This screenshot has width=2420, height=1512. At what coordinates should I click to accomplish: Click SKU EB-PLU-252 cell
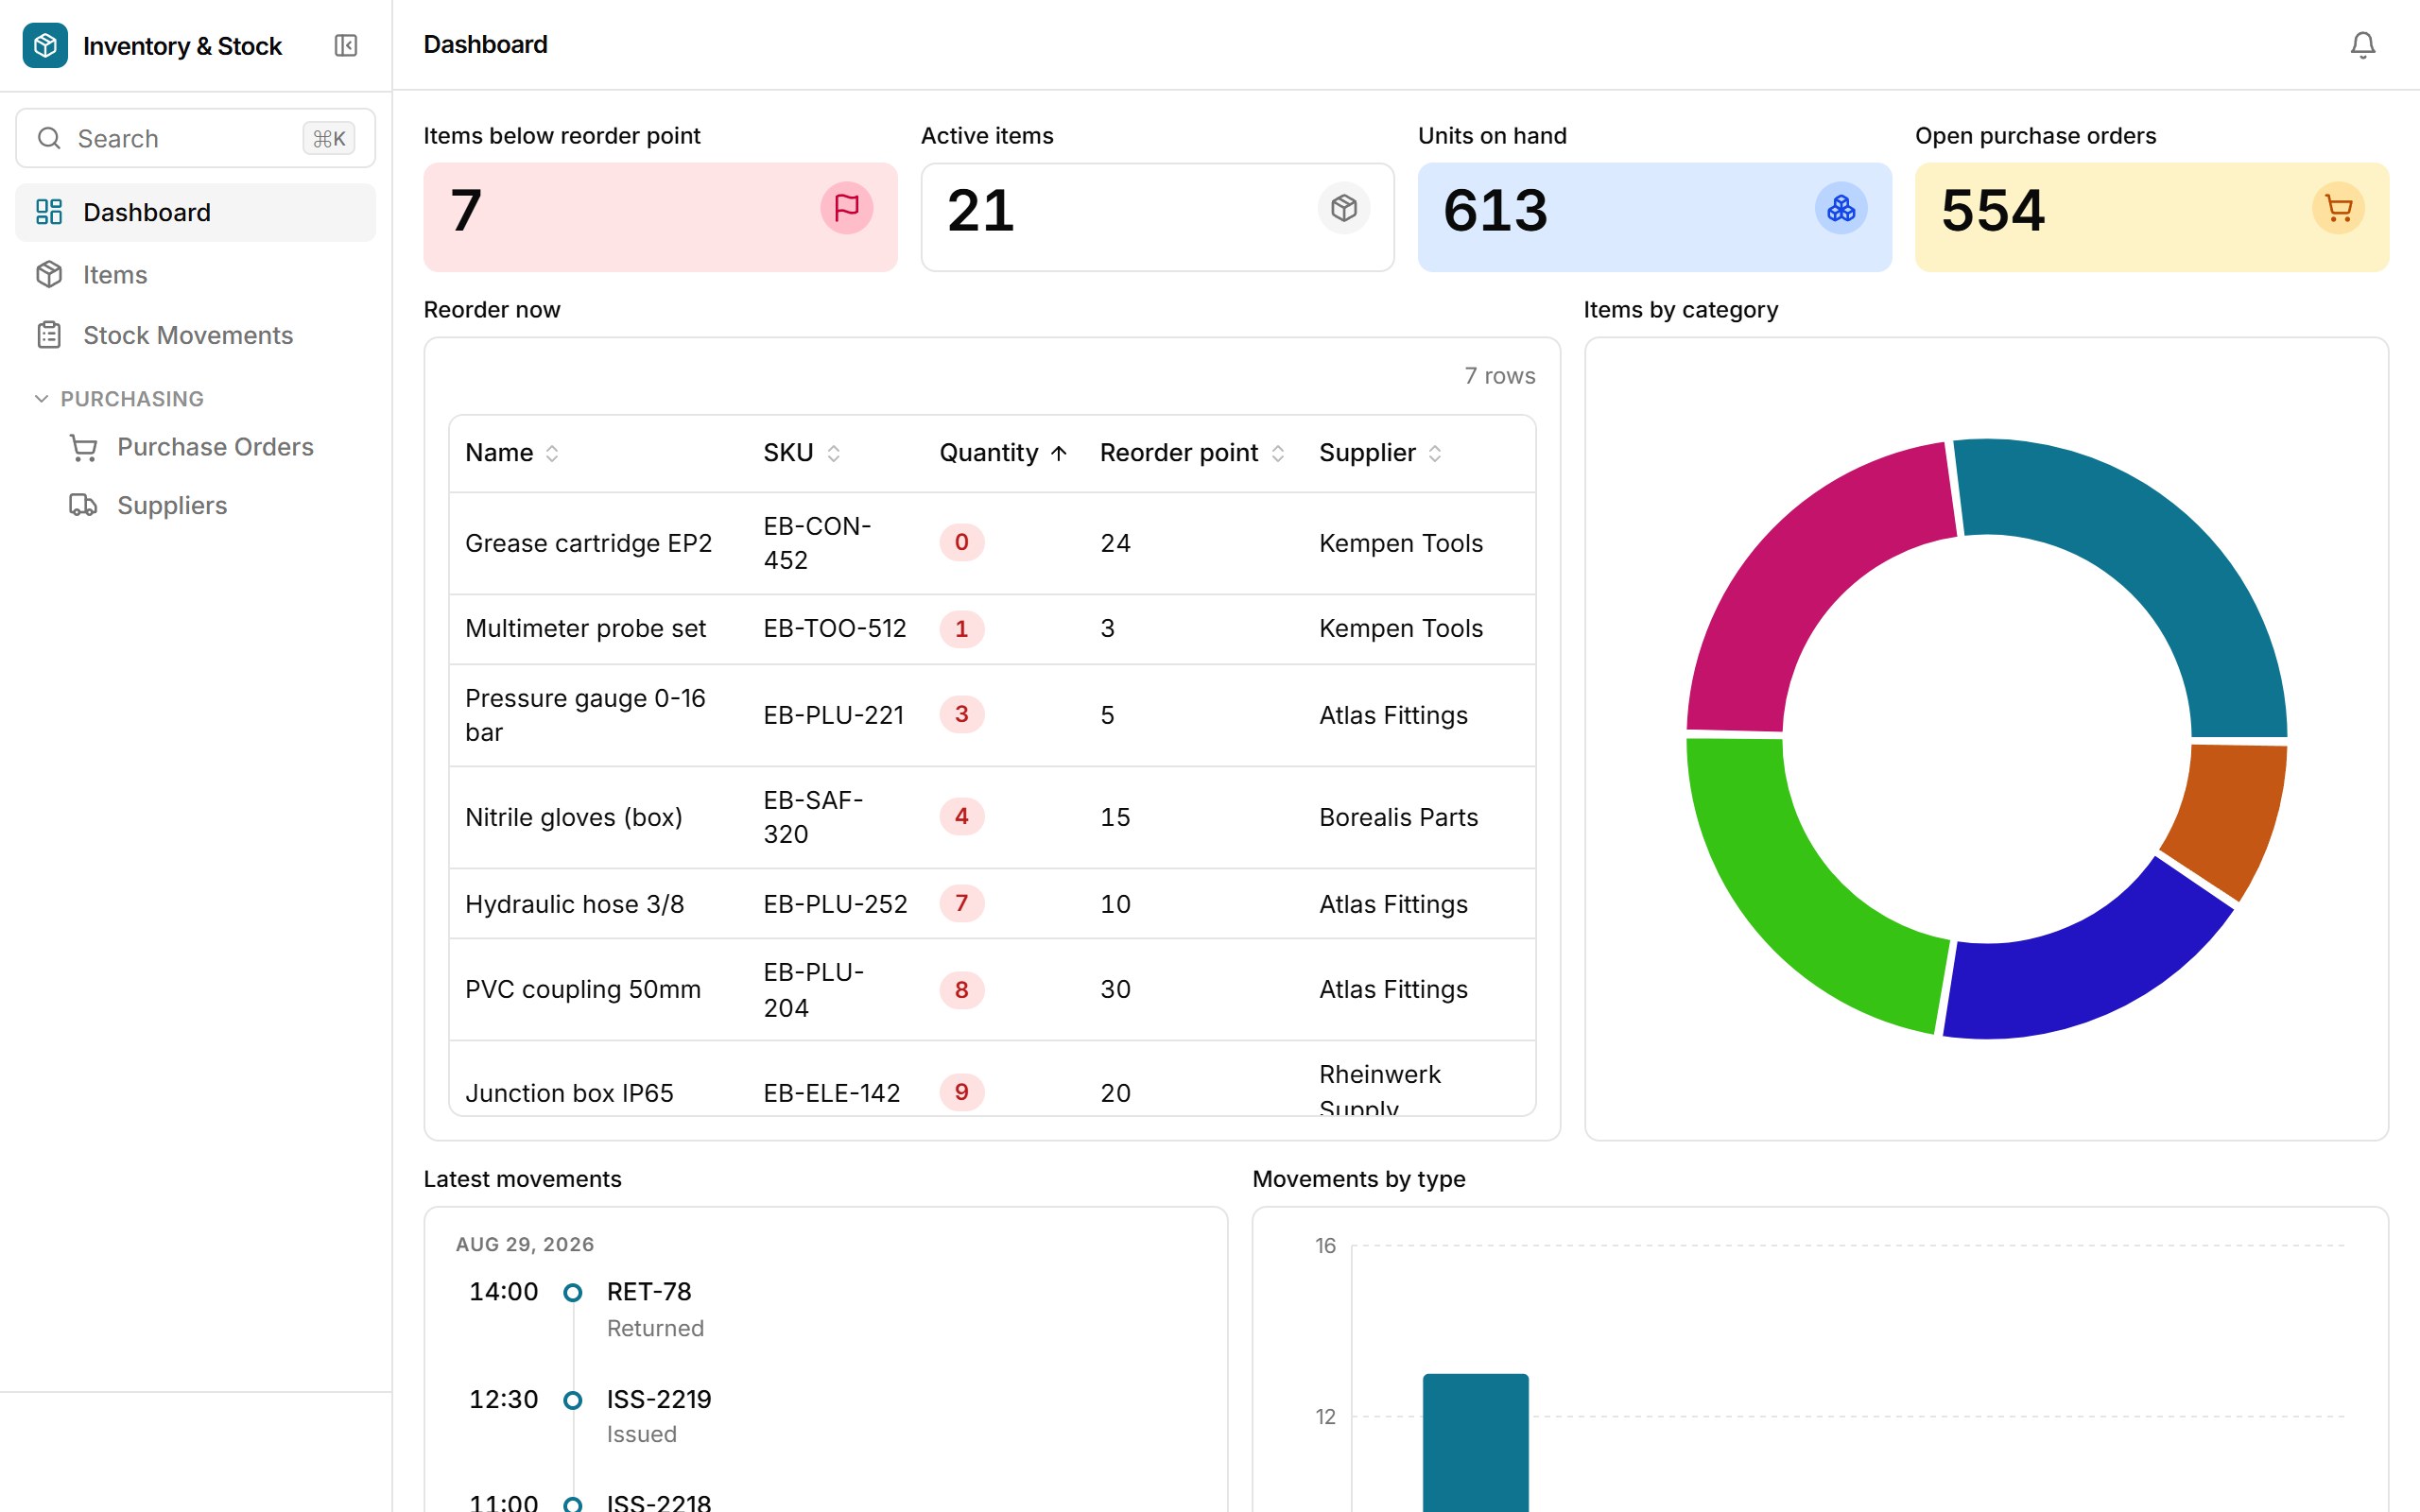click(x=835, y=904)
